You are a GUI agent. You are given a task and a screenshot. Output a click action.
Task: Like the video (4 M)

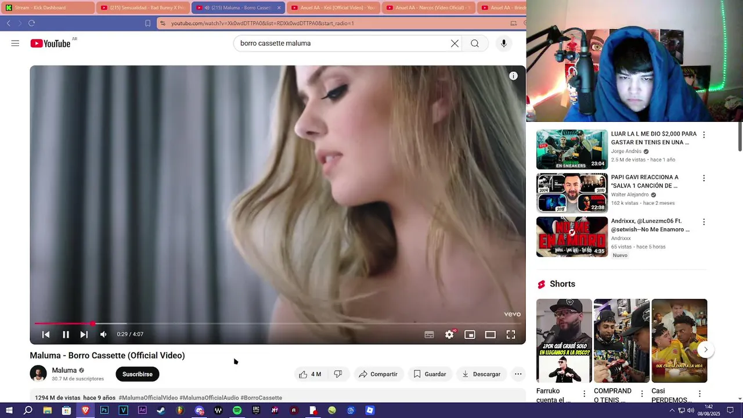click(x=309, y=374)
